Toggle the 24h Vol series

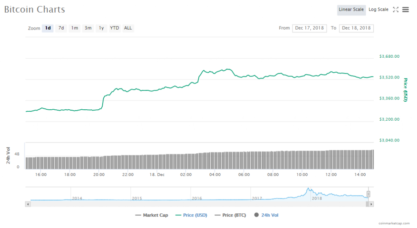click(266, 215)
